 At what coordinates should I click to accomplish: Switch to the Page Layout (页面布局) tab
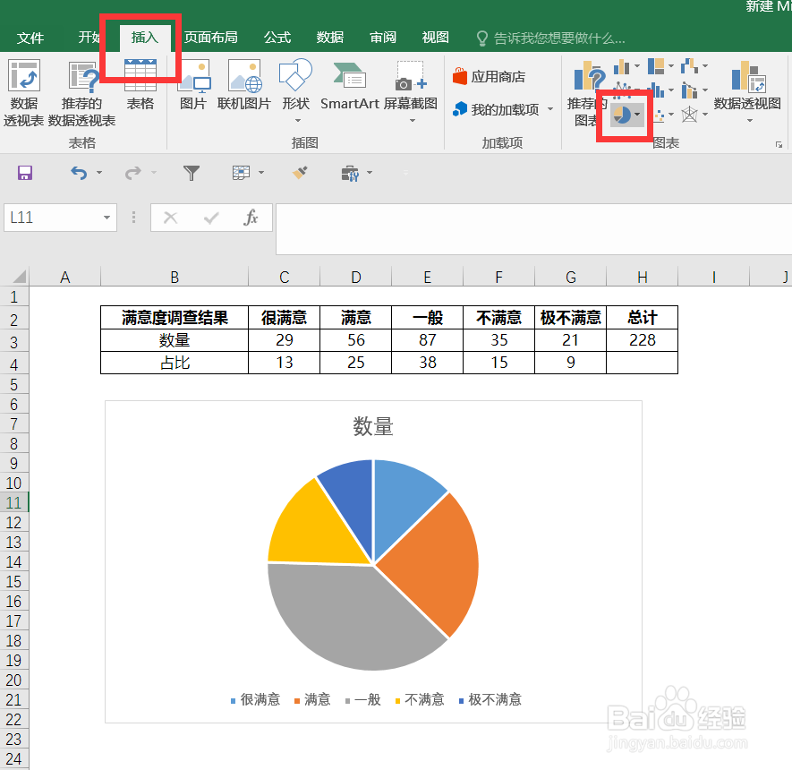210,38
